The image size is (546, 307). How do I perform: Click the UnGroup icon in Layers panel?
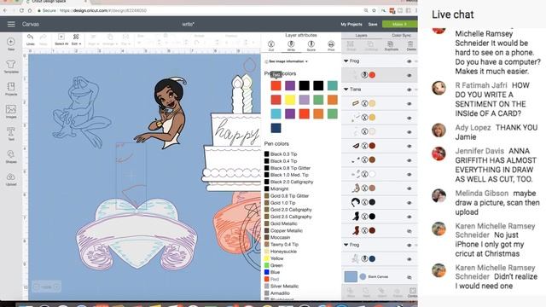point(370,45)
